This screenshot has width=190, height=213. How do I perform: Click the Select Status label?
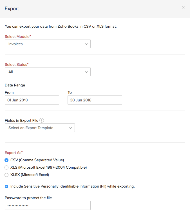pyautogui.click(x=17, y=64)
